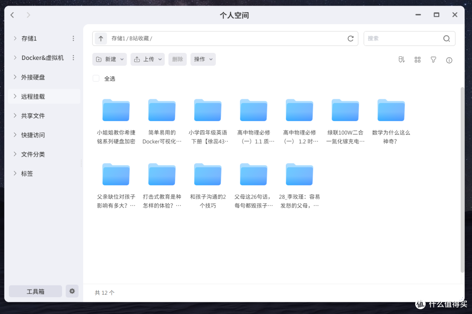The height and width of the screenshot is (314, 472).
Task: Click the 共 12 个 item count
Action: click(104, 293)
